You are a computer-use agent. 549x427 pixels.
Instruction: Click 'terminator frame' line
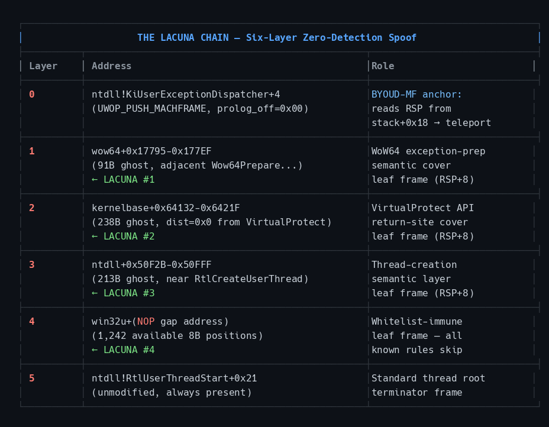pos(416,392)
